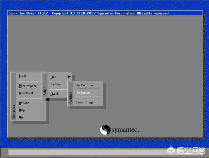
Task: Select Help in the Symantec menu
Action: [22, 110]
